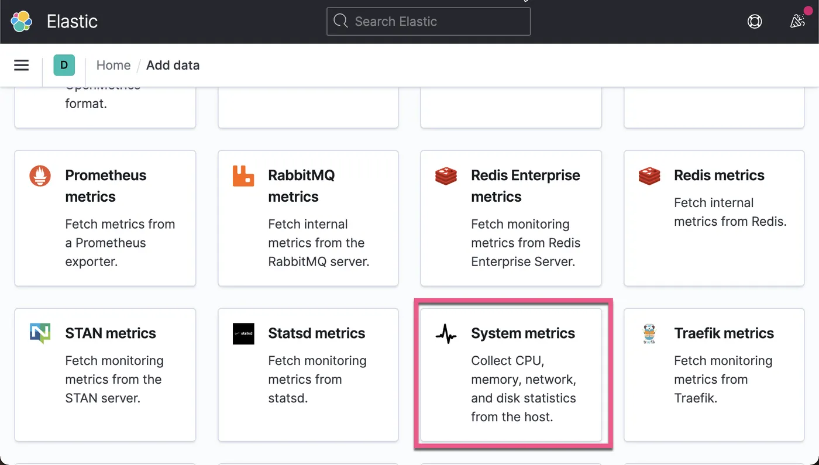Open the RabbitMQ metrics title
Viewport: 819px width, 465px height.
click(301, 186)
